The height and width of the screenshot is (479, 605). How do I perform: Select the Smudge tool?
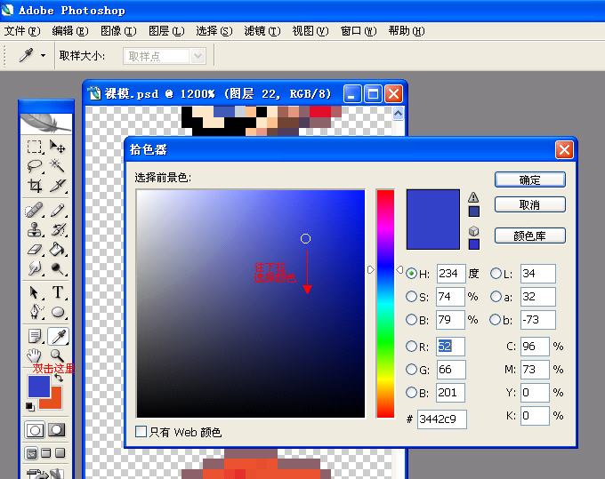point(35,267)
